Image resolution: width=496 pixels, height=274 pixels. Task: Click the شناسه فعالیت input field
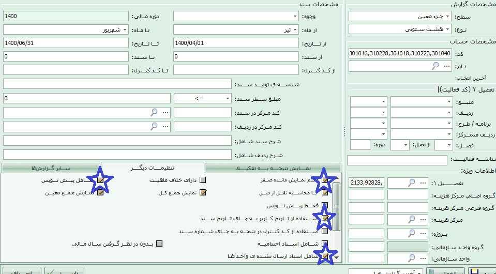397,160
